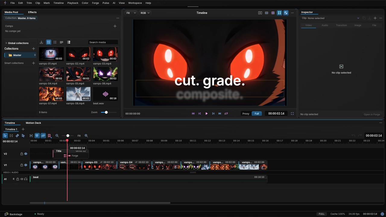The width and height of the screenshot is (386, 217).
Task: Add a new comp with the plus icon
Action: [x=115, y=26]
